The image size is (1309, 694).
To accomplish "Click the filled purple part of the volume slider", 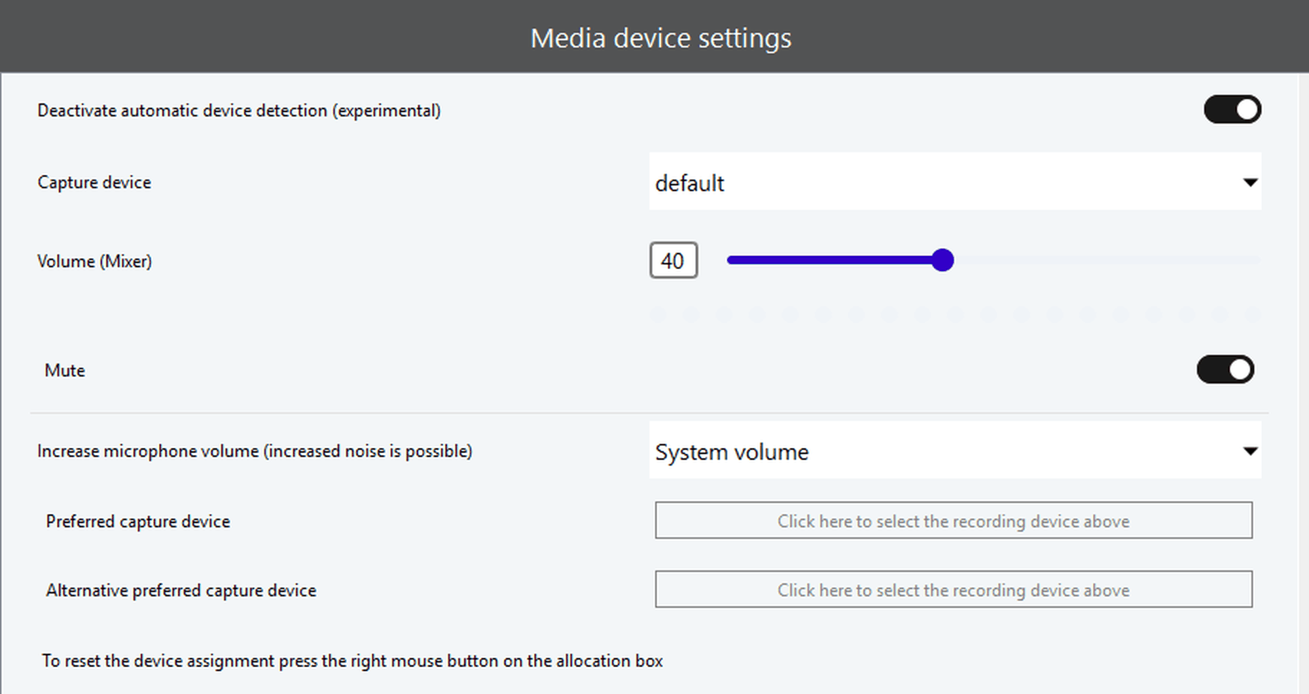I will point(831,260).
